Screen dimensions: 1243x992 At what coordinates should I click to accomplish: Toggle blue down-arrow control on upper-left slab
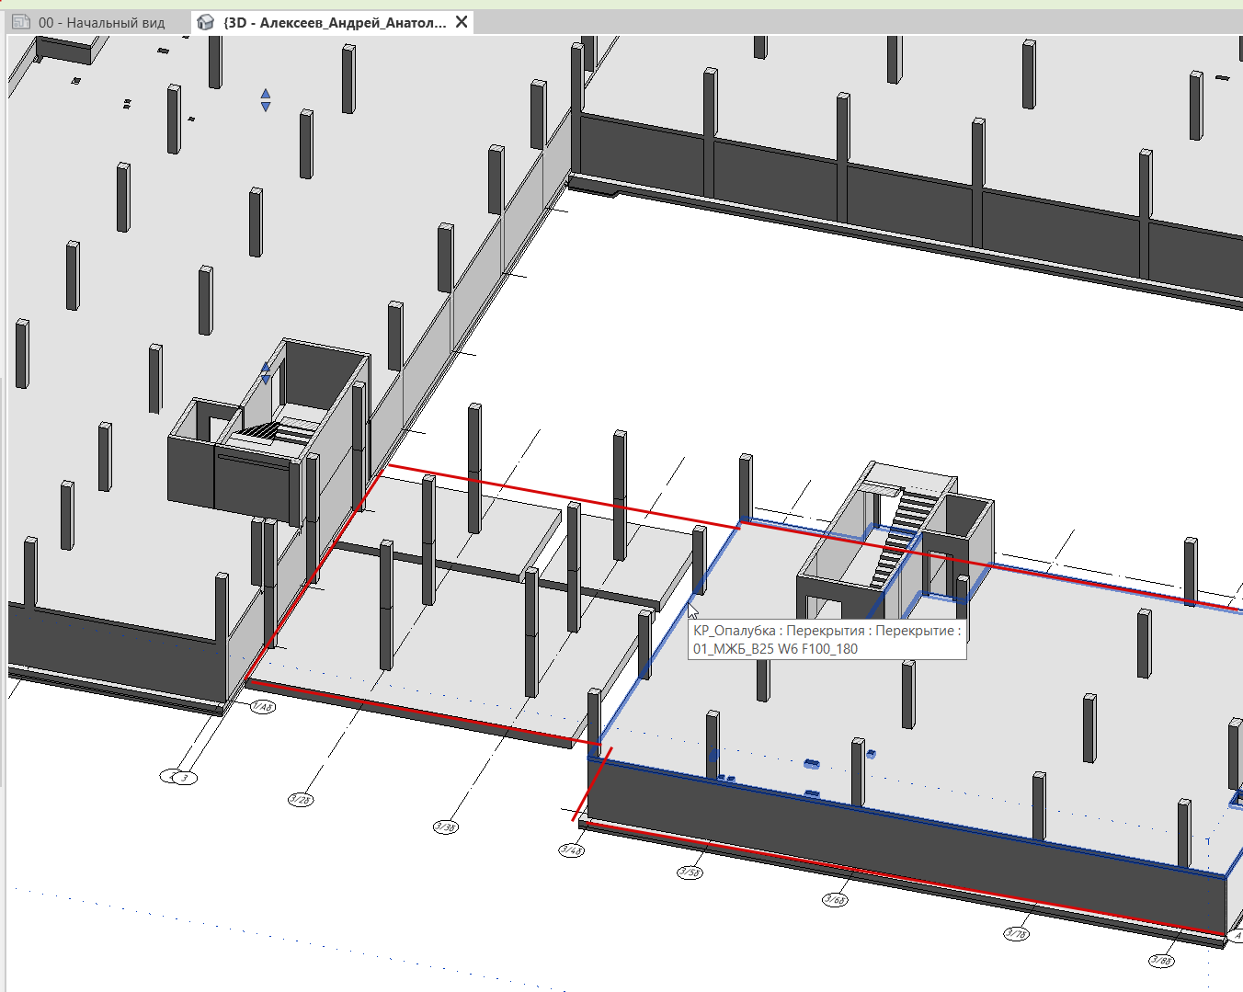(266, 107)
